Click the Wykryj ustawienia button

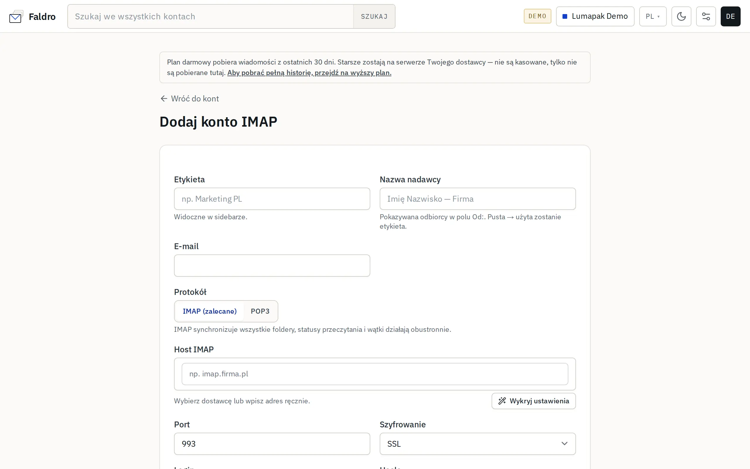click(x=533, y=401)
